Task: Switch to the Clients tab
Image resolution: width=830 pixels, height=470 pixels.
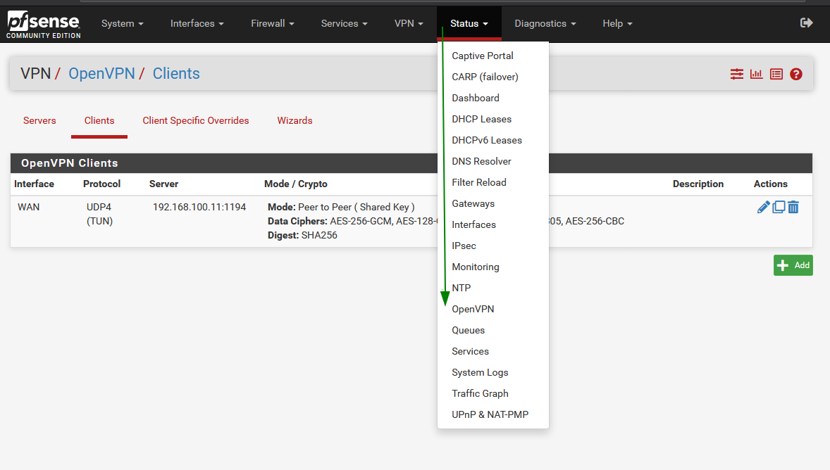Action: click(x=99, y=120)
